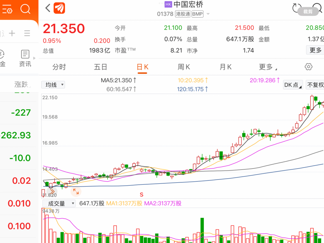The height and width of the screenshot is (243, 324).
Task: Click the 今开 value 21.100
Action: pyautogui.click(x=173, y=28)
